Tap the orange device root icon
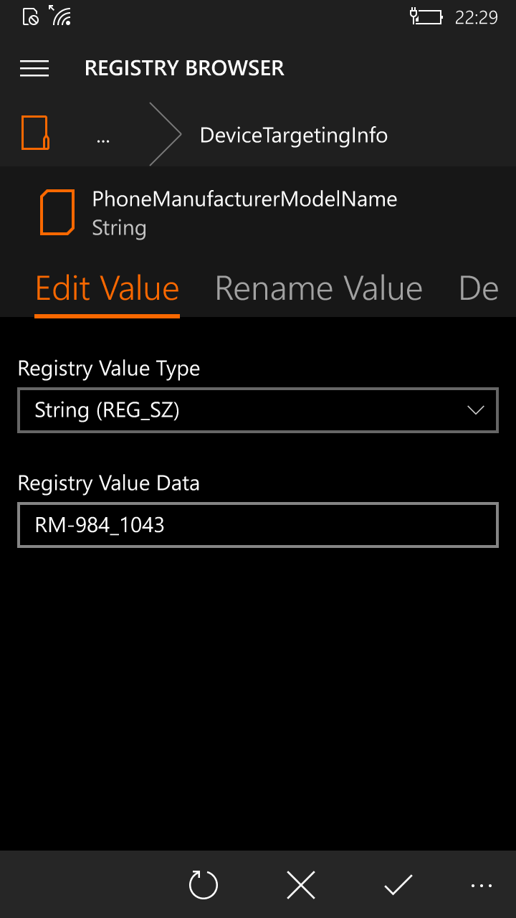Viewport: 516px width, 918px height. [x=35, y=133]
